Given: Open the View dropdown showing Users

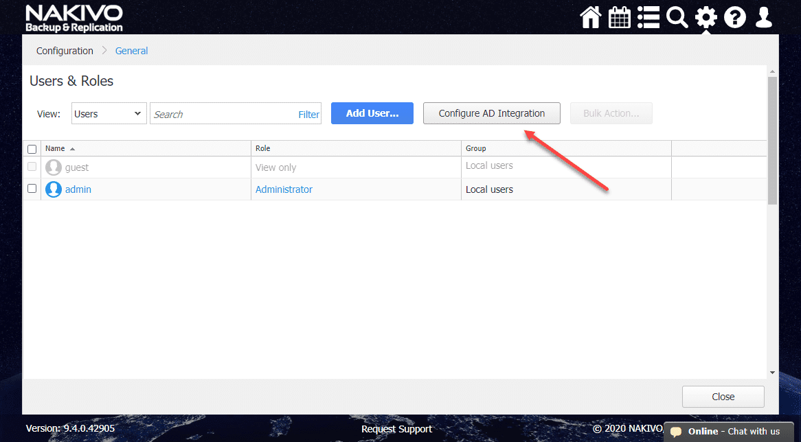Looking at the screenshot, I should click(x=108, y=113).
